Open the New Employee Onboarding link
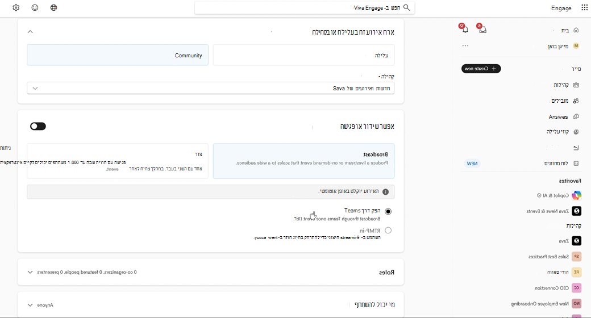Viewport: 591px width, 318px height. point(540,303)
